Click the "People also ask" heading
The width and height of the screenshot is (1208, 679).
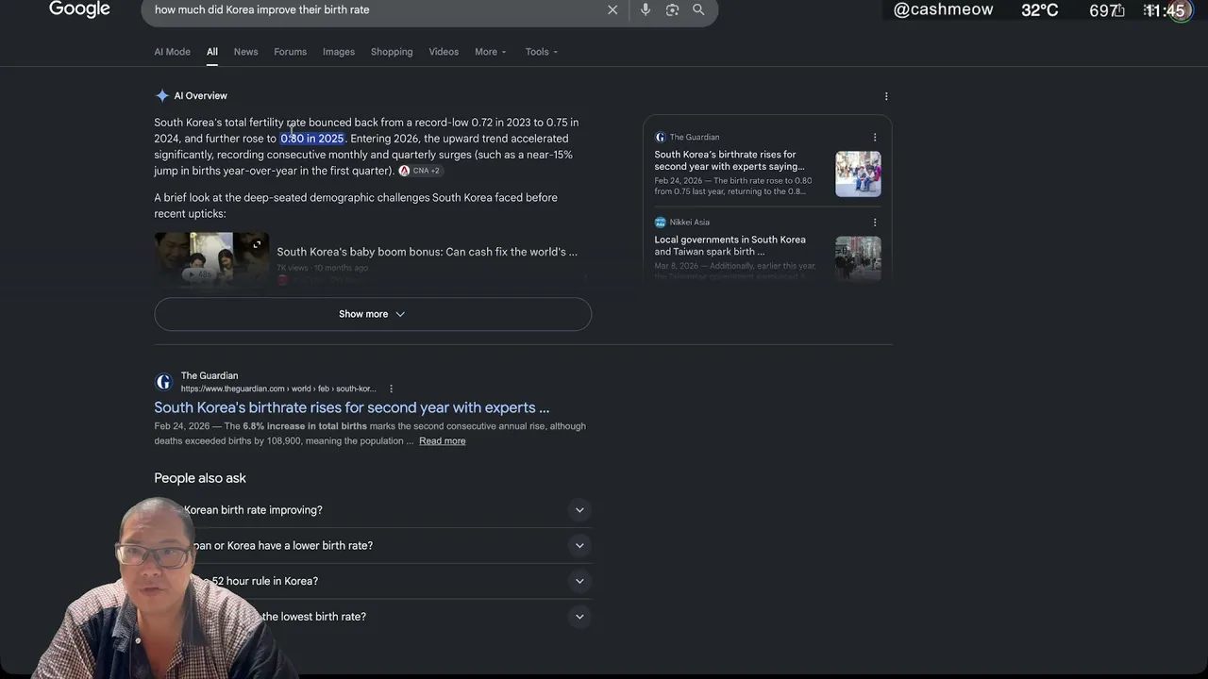click(x=200, y=478)
